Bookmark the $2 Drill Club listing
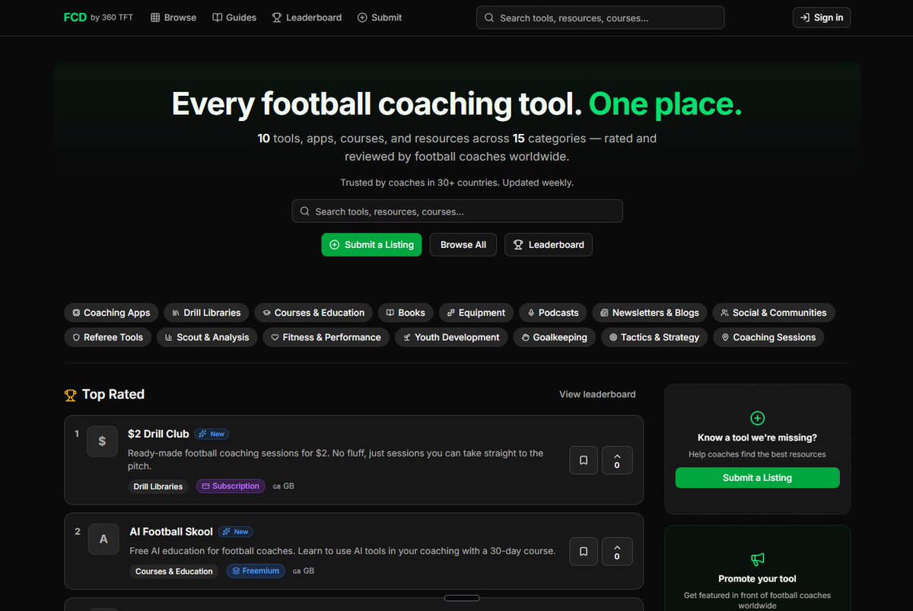 click(x=584, y=460)
